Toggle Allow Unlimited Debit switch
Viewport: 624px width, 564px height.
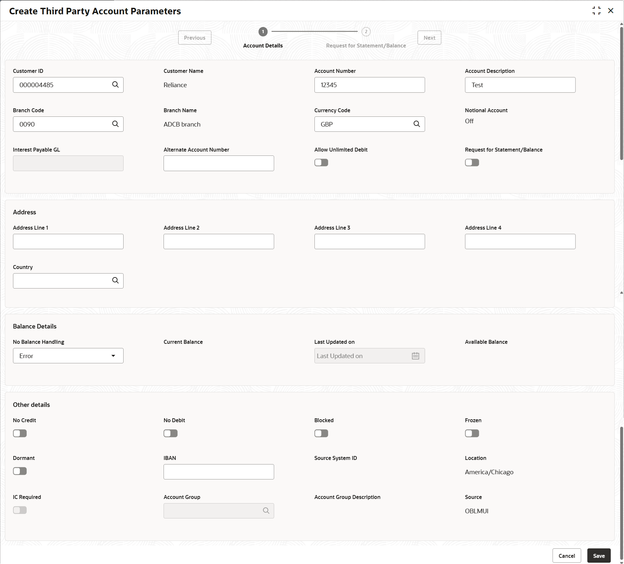321,163
